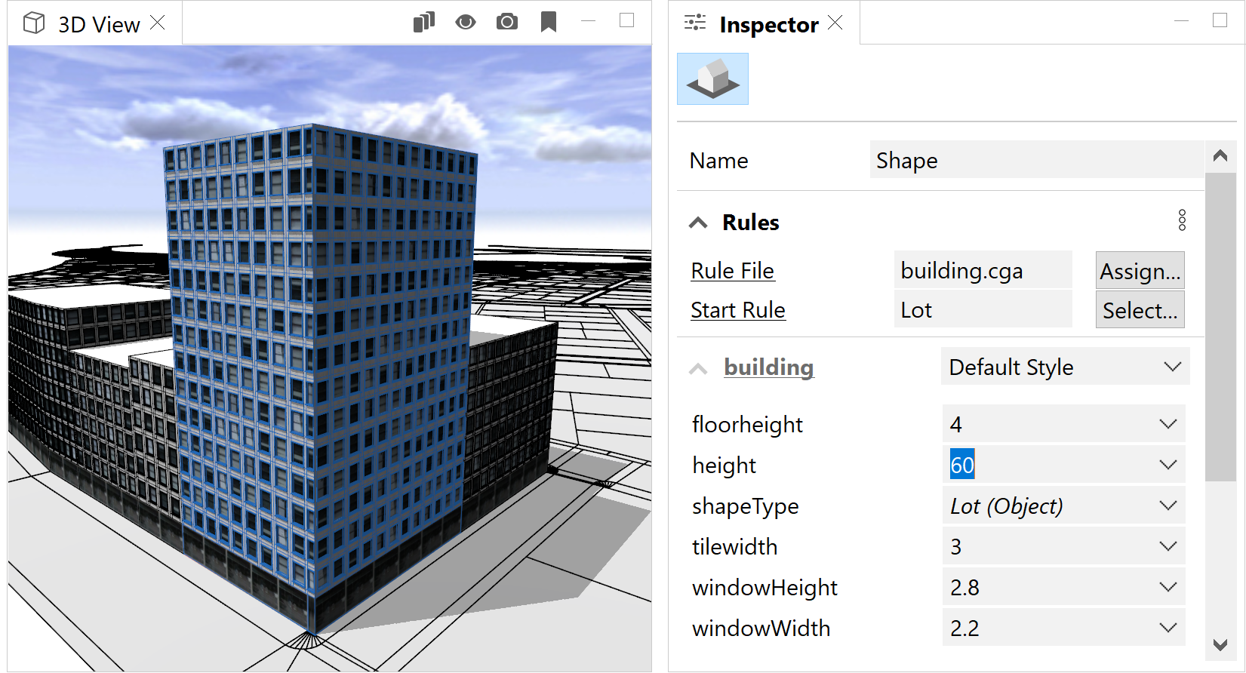The height and width of the screenshot is (673, 1246).
Task: Edit the windowHeight value 2.8
Action: pos(1049,587)
